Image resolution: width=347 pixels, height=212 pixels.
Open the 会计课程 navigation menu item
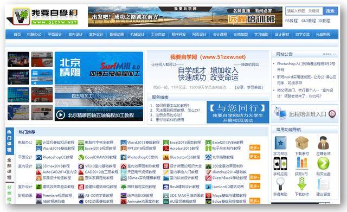tap(220, 35)
